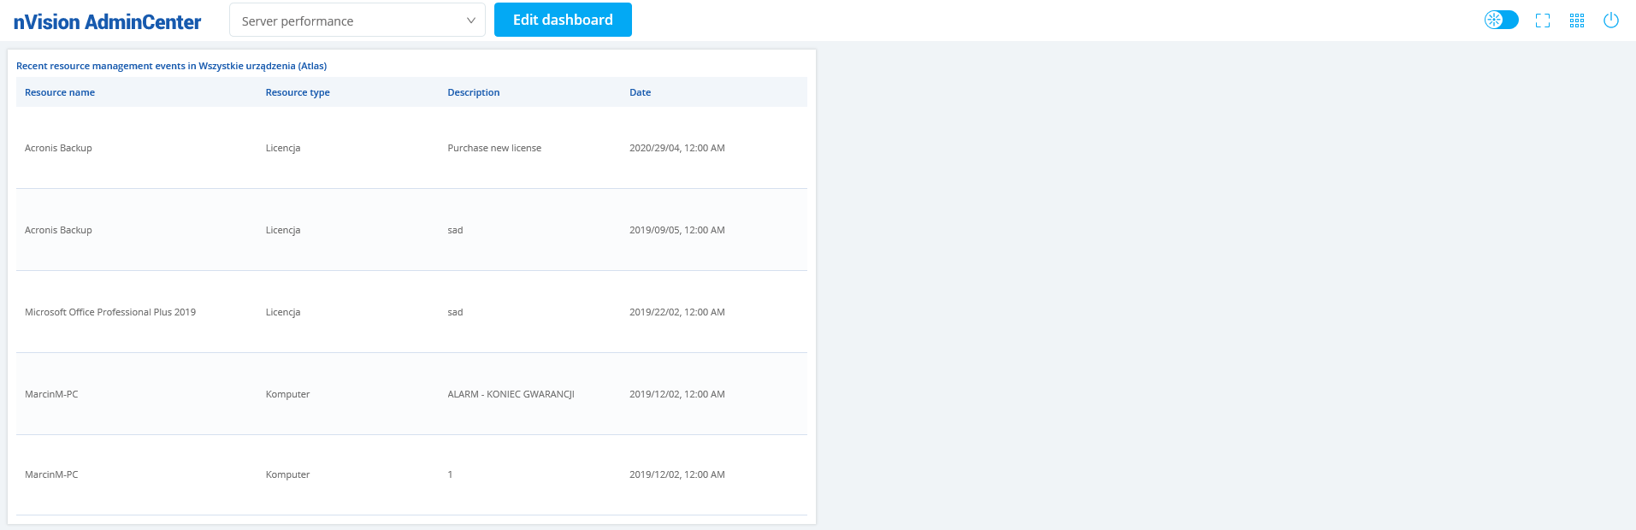Click the date 2020/29/04, 12:00 AM
Viewport: 1636px width, 530px height.
(x=677, y=148)
